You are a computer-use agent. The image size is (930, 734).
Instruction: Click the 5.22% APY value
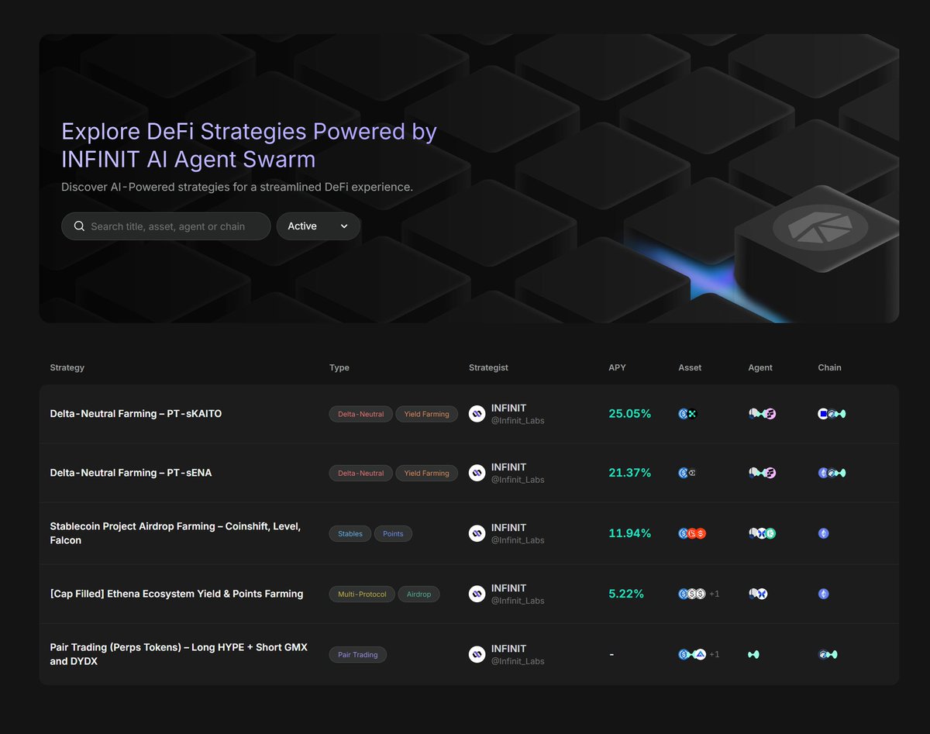pos(626,594)
